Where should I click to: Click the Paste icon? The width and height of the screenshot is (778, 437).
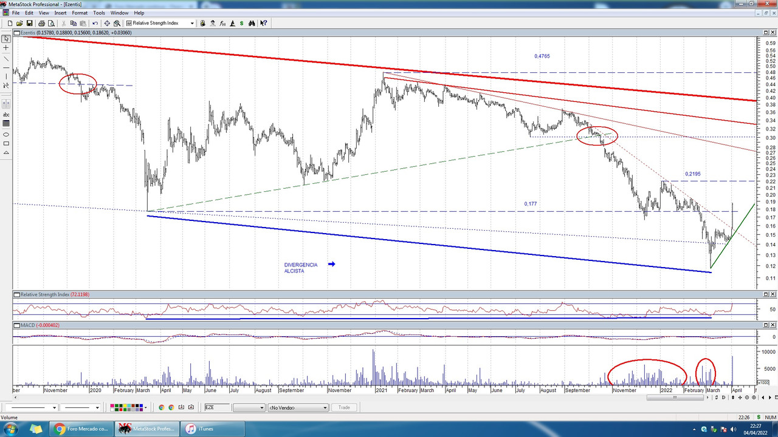(83, 23)
